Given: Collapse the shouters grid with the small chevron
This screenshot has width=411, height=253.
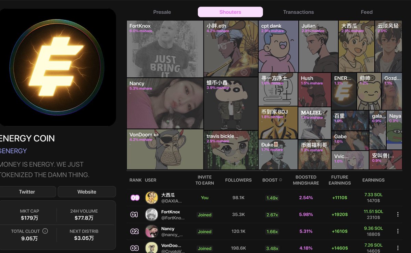Looking at the screenshot, I should tap(262, 170).
